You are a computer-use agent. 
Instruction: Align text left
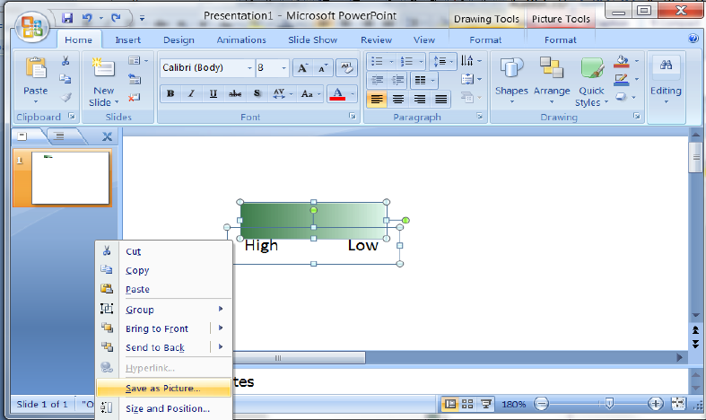click(x=377, y=99)
